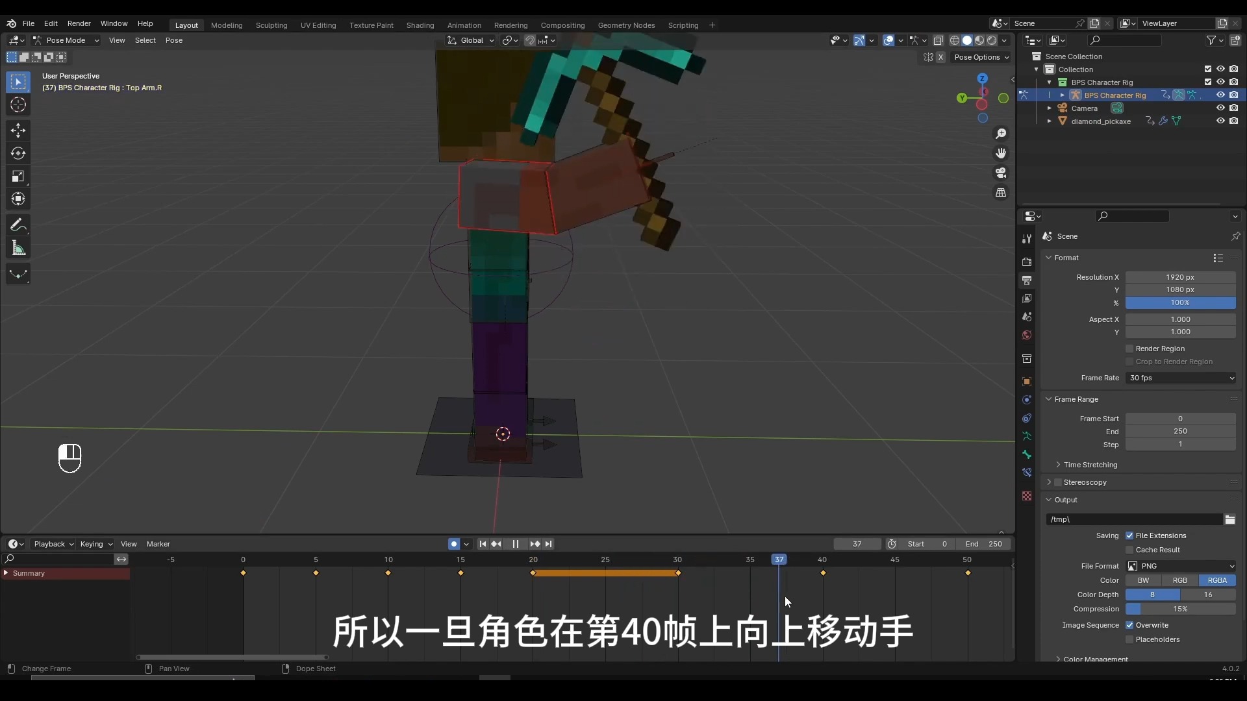Open the Frame Rate dropdown

(x=1180, y=378)
